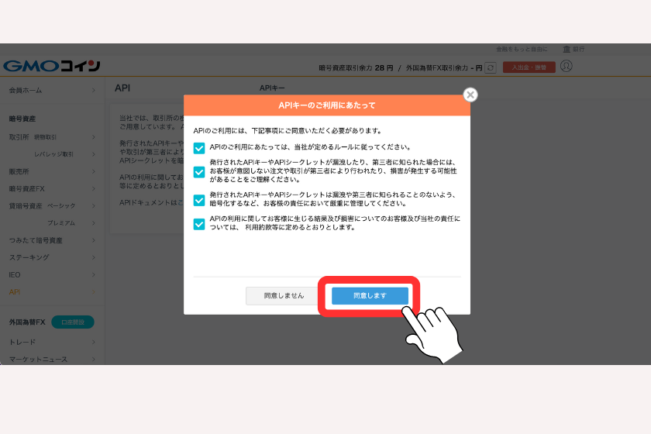Select the API item in the sidebar

tap(15, 291)
